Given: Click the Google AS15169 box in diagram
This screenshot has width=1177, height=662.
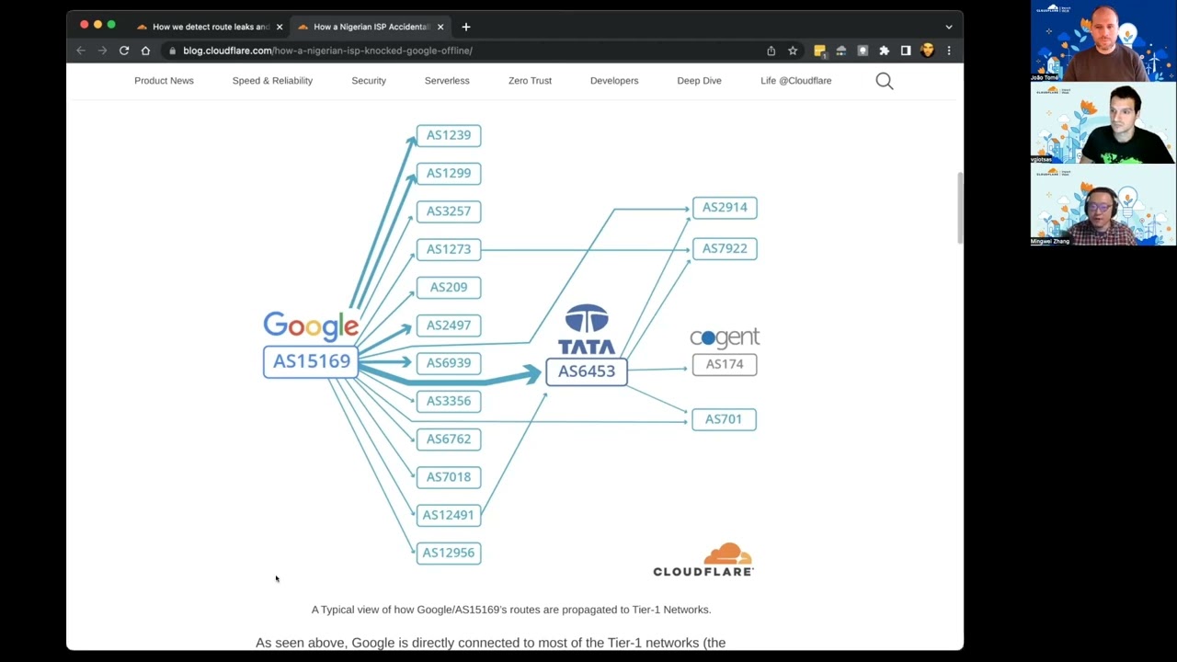Looking at the screenshot, I should pyautogui.click(x=311, y=361).
